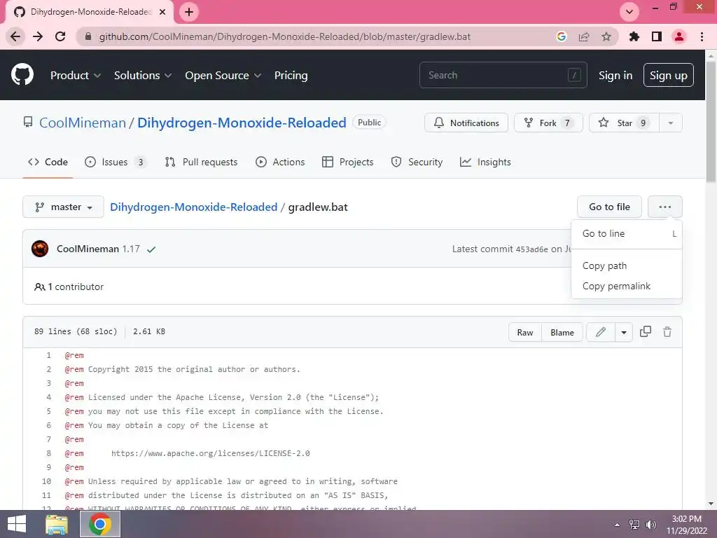Open the Actions tab
The width and height of the screenshot is (717, 538).
click(280, 162)
